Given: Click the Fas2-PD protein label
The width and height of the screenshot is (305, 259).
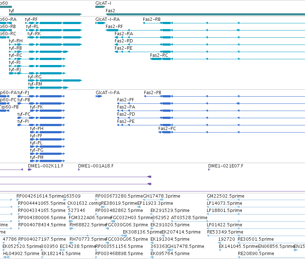Looking at the screenshot, I should tap(126, 114).
